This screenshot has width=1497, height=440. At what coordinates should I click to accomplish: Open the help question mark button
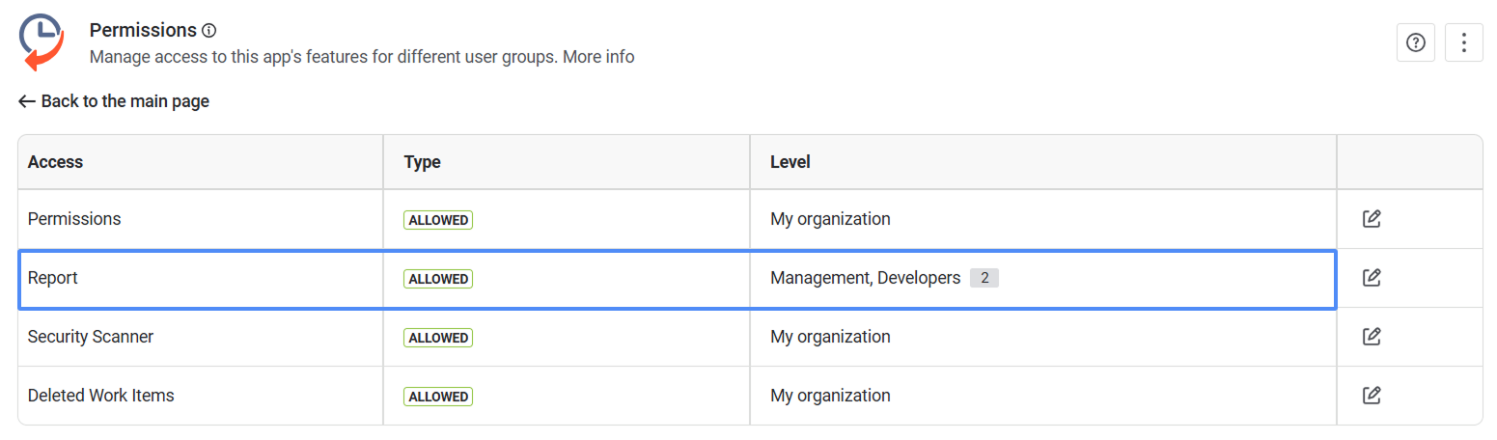1415,42
